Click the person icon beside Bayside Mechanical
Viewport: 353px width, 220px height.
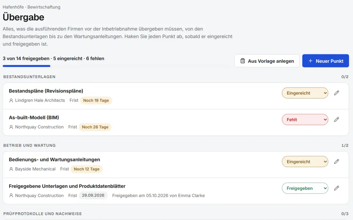pos(11,169)
